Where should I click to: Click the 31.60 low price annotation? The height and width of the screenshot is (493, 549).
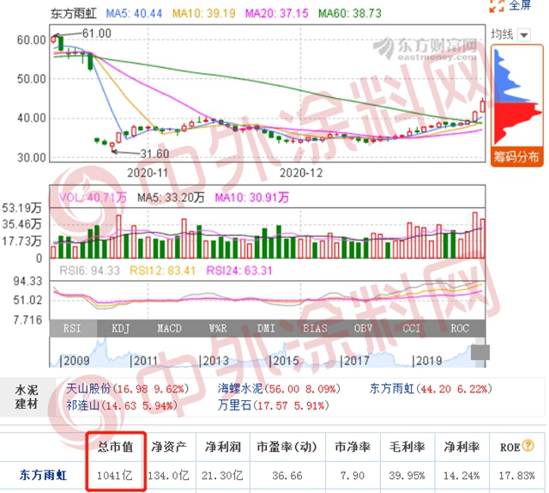pos(154,154)
